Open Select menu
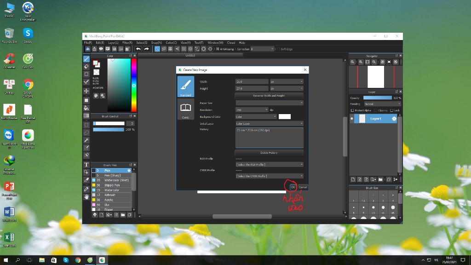471x265 pixels. (x=142, y=43)
